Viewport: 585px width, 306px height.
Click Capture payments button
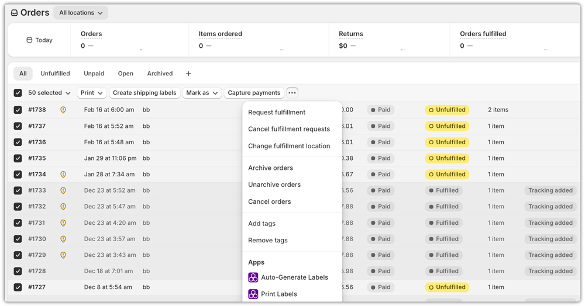click(254, 93)
